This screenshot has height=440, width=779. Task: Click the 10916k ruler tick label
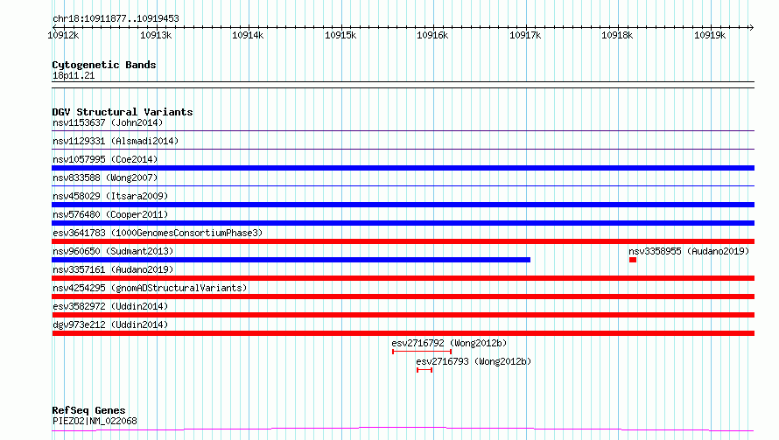coord(432,35)
